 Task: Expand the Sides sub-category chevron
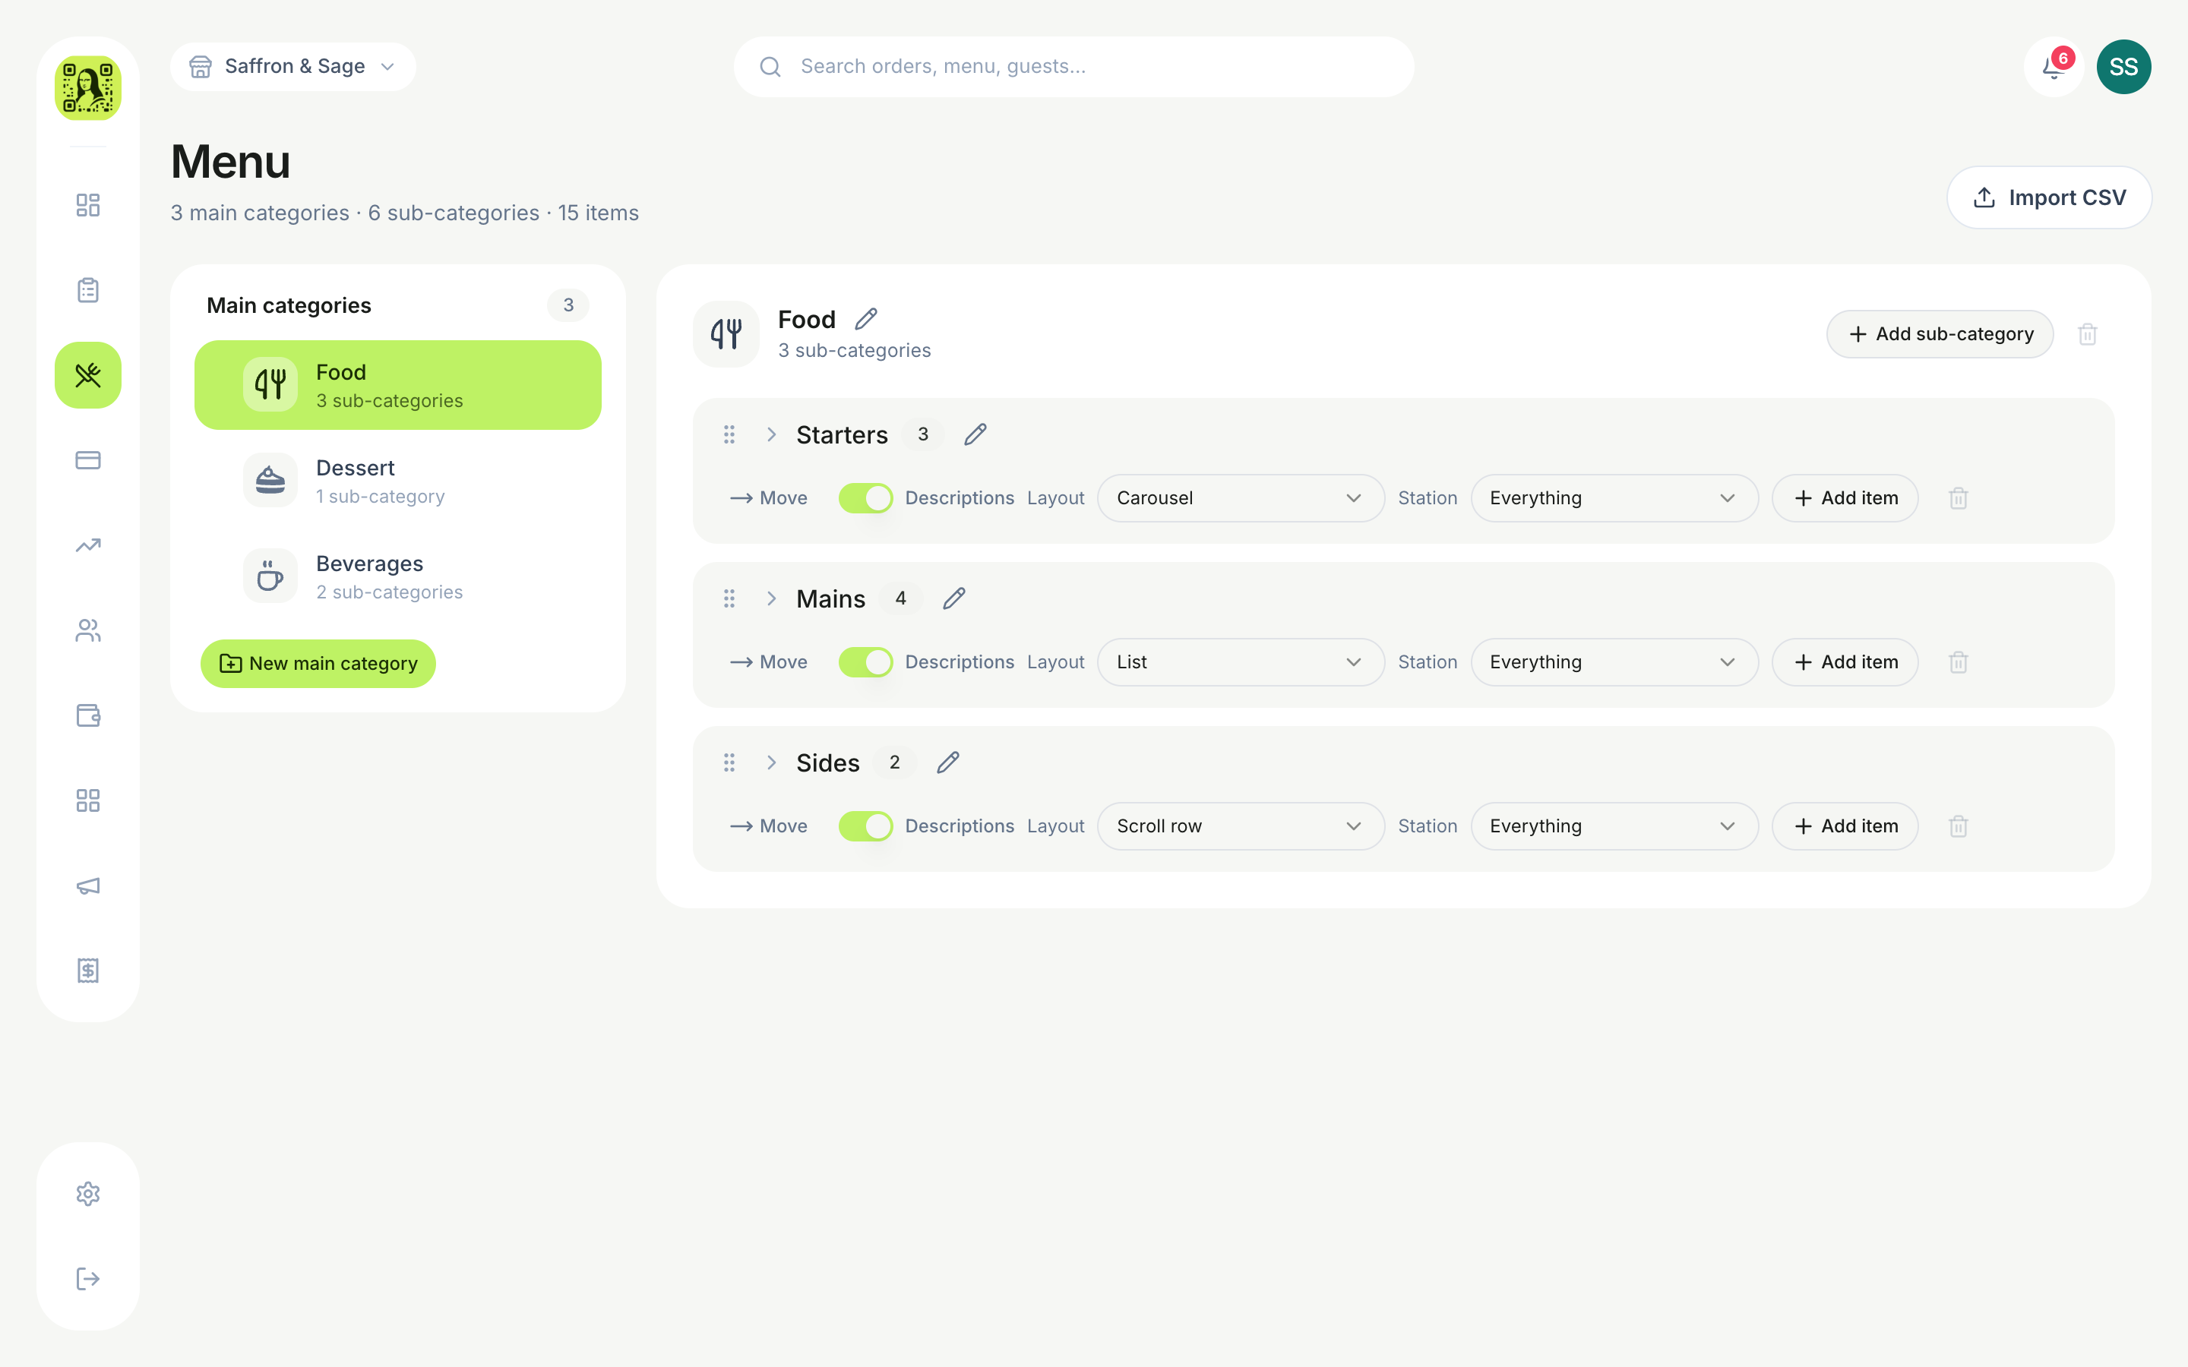tap(771, 763)
